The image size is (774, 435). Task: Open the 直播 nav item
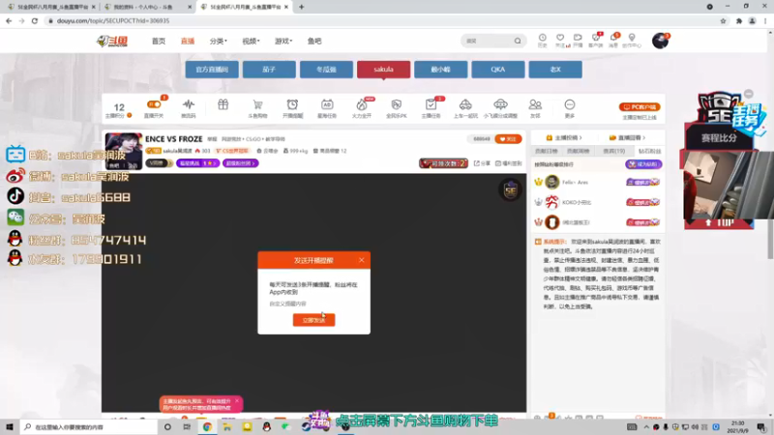point(188,41)
